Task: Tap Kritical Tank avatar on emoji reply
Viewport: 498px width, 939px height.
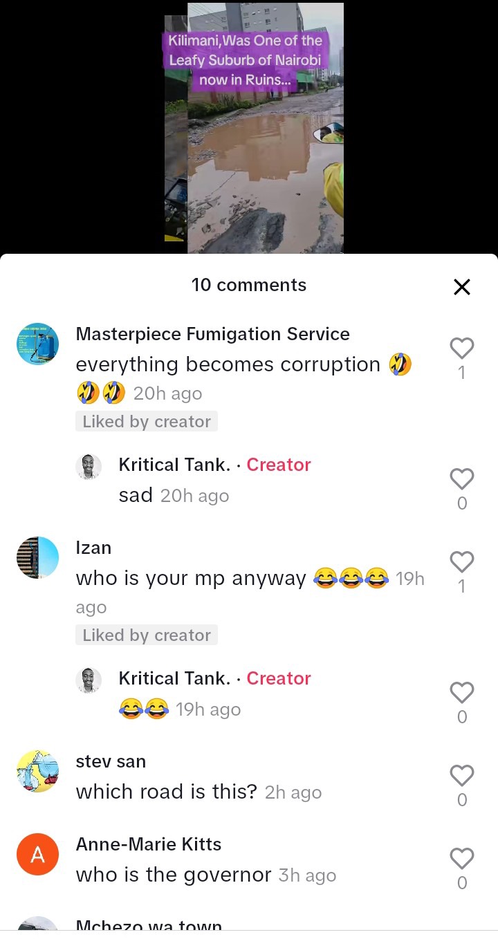Action: [x=89, y=681]
